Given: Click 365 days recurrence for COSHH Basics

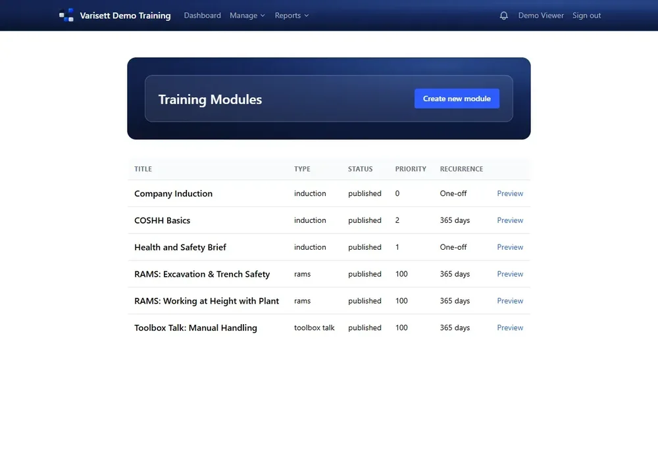Looking at the screenshot, I should pos(455,220).
